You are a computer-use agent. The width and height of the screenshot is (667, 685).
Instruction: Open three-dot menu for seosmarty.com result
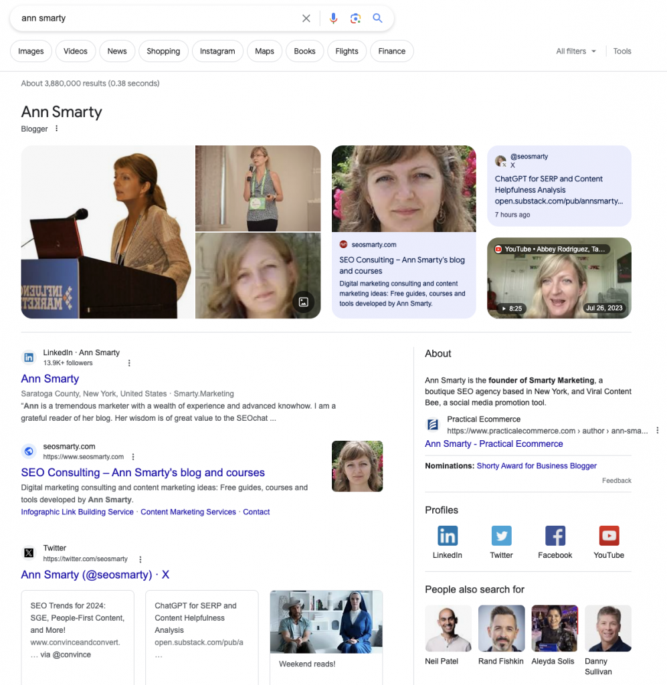pos(133,456)
